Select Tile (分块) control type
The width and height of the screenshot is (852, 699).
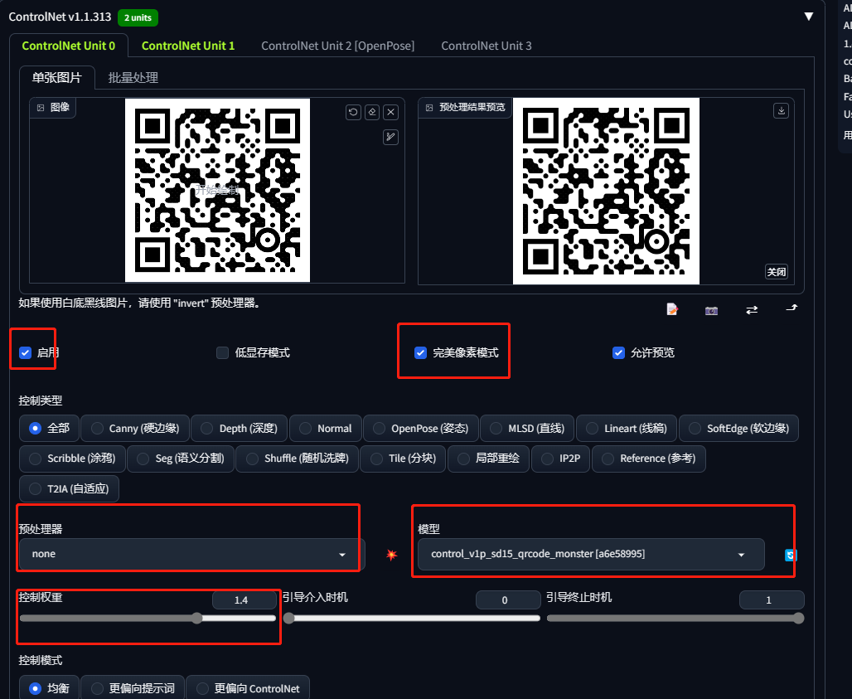(x=403, y=459)
